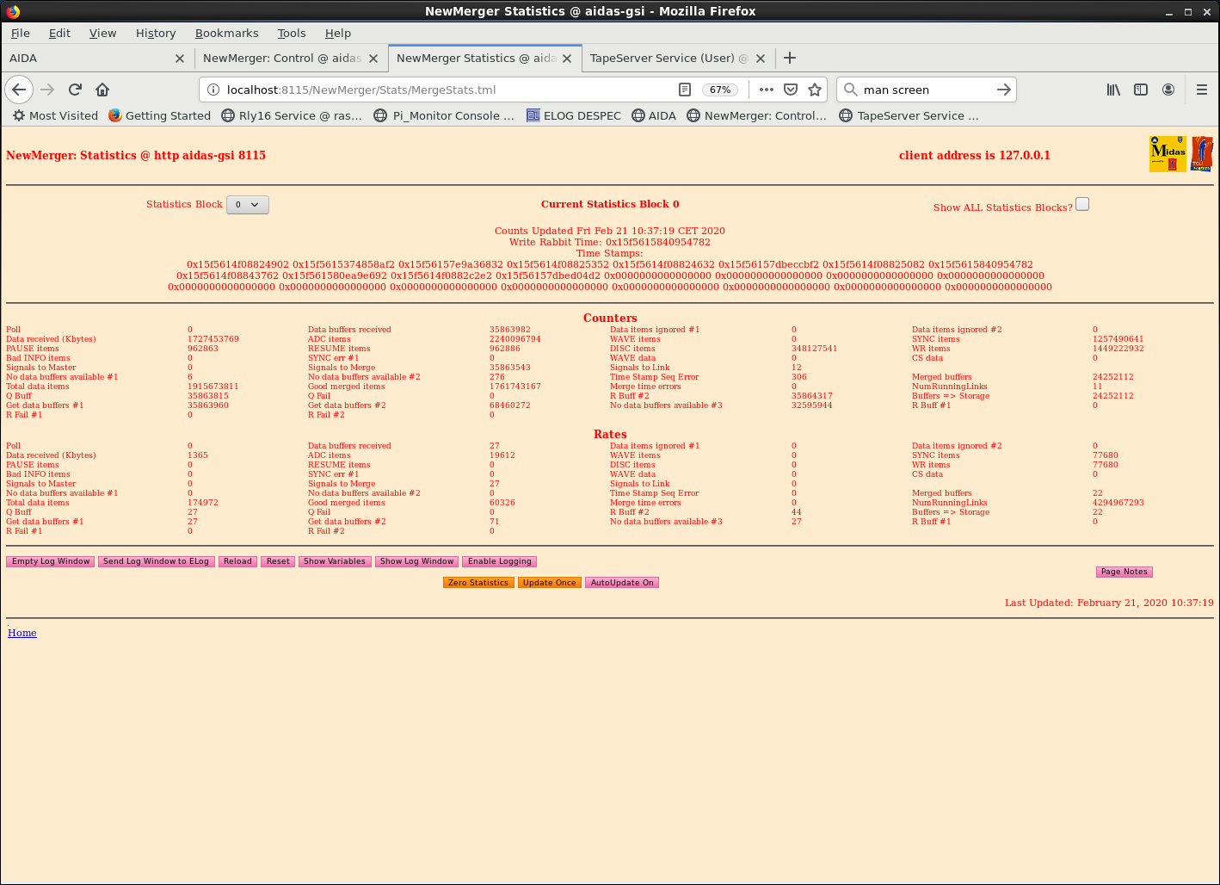Click the Midas logo icon
Image resolution: width=1220 pixels, height=885 pixels.
pos(1168,154)
